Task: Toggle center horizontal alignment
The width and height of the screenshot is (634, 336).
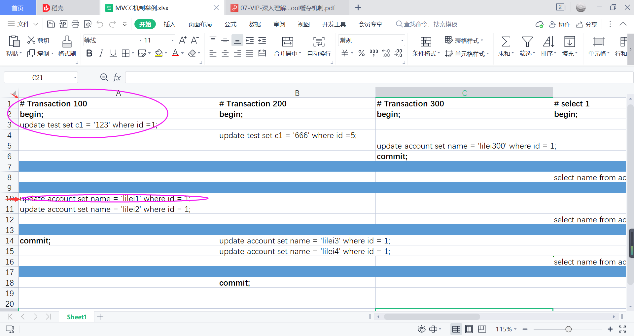Action: pyautogui.click(x=225, y=53)
